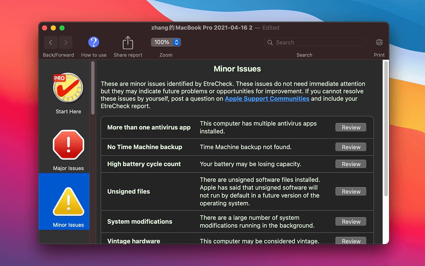
Task: Click the sidebar vertical scrollbar
Action: [x=93, y=88]
